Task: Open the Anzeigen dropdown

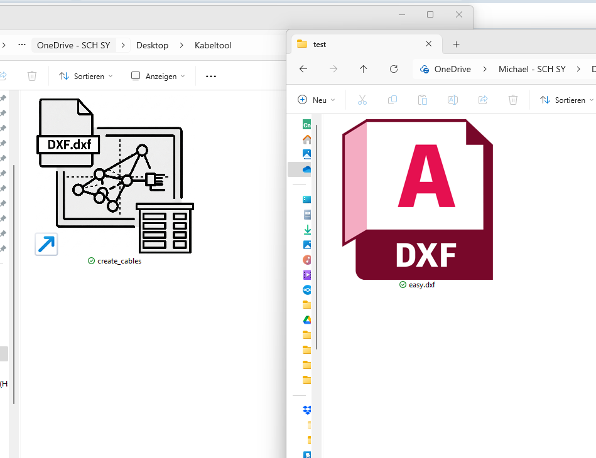Action: (x=158, y=77)
